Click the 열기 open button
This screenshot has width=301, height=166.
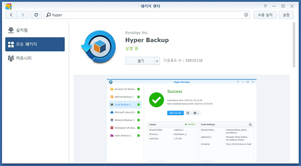pyautogui.click(x=140, y=61)
